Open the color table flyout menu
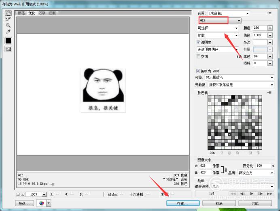 click(x=269, y=93)
